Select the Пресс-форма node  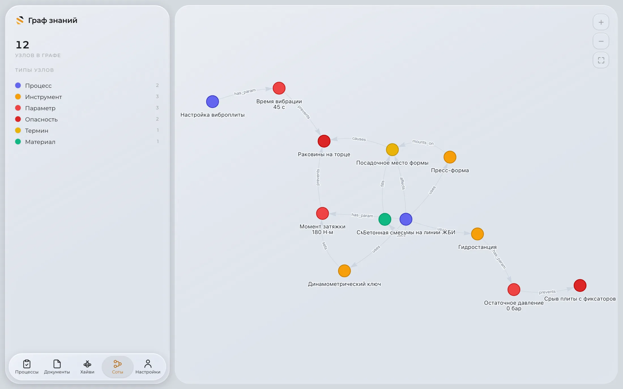(450, 157)
